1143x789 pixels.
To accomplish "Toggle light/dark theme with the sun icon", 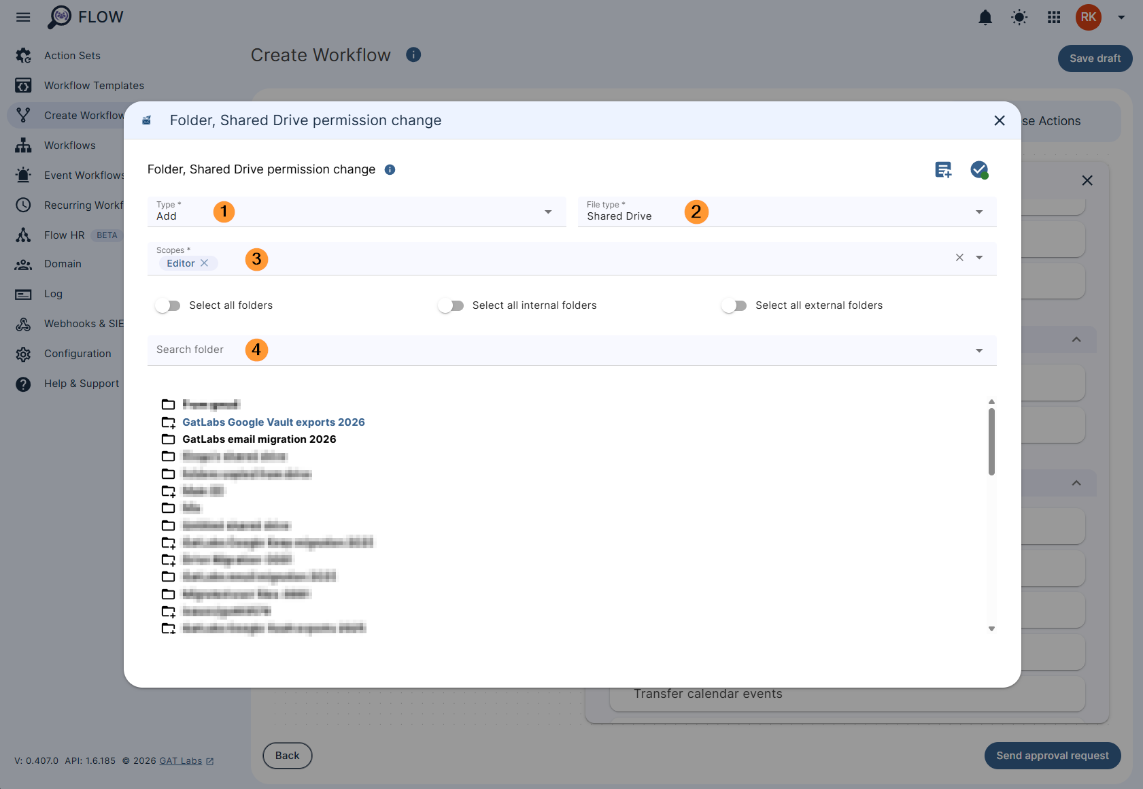I will tap(1019, 17).
